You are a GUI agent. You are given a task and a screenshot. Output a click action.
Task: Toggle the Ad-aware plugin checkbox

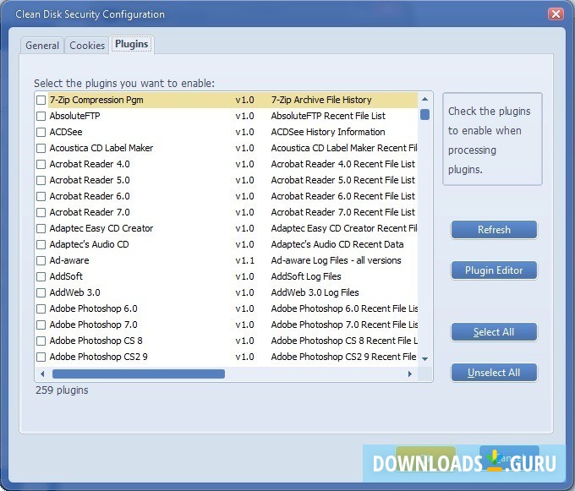[x=41, y=260]
